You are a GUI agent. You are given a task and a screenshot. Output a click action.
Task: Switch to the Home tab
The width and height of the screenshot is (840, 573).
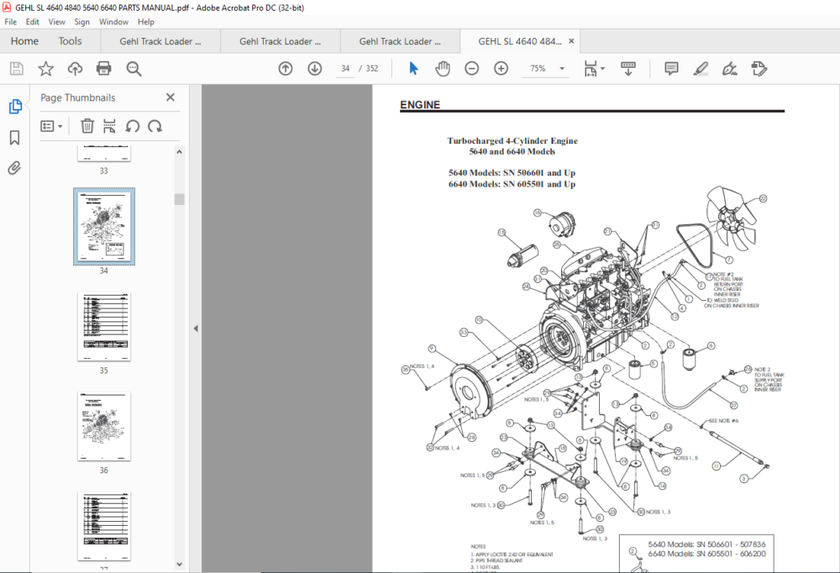(x=24, y=41)
